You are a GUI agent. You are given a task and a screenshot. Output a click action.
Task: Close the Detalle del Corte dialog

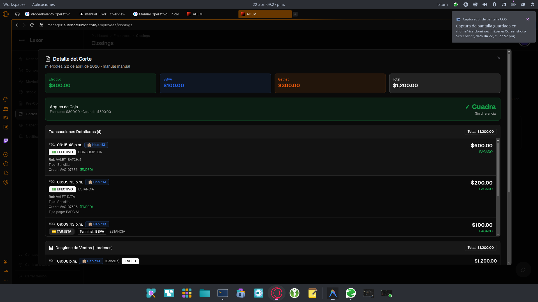click(x=499, y=58)
